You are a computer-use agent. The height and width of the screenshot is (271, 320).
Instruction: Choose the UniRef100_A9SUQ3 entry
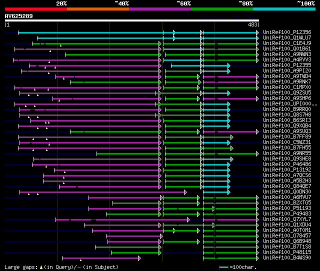click(287, 131)
